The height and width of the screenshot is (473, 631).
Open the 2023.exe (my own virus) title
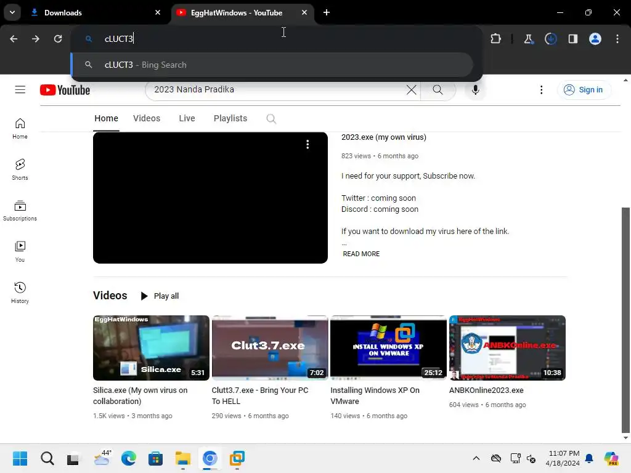(x=383, y=137)
